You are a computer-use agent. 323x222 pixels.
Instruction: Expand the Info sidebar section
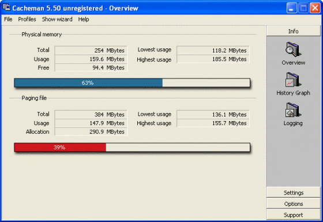293,31
